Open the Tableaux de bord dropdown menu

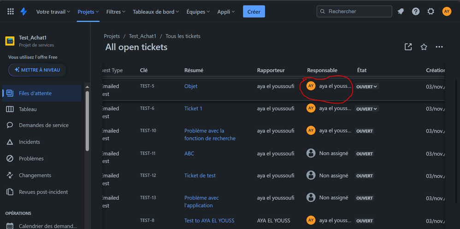coord(156,12)
